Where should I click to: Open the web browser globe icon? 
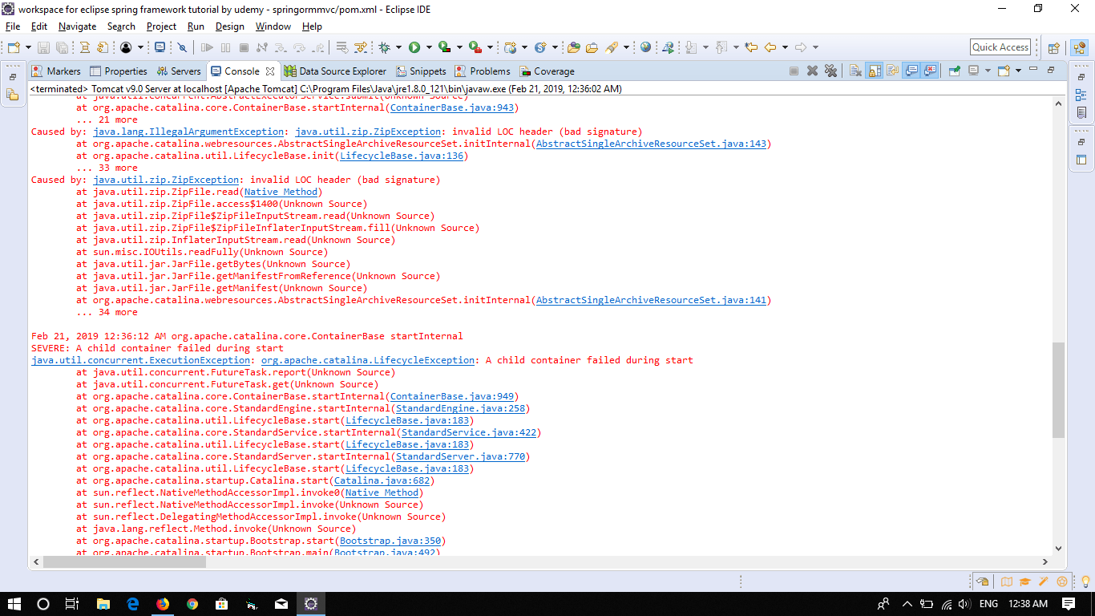click(646, 47)
